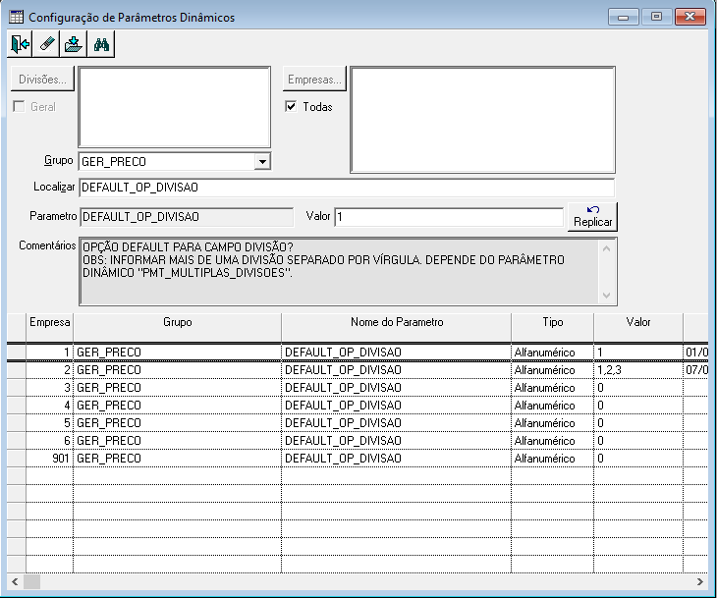Click the Parametro read-only field
Image resolution: width=717 pixels, height=598 pixels.
[187, 217]
